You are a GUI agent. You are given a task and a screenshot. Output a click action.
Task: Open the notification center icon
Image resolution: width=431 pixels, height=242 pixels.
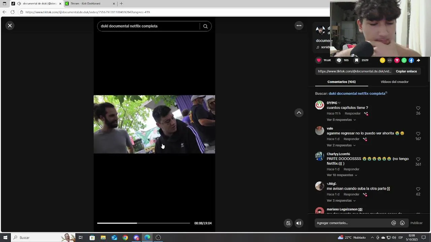click(x=424, y=238)
